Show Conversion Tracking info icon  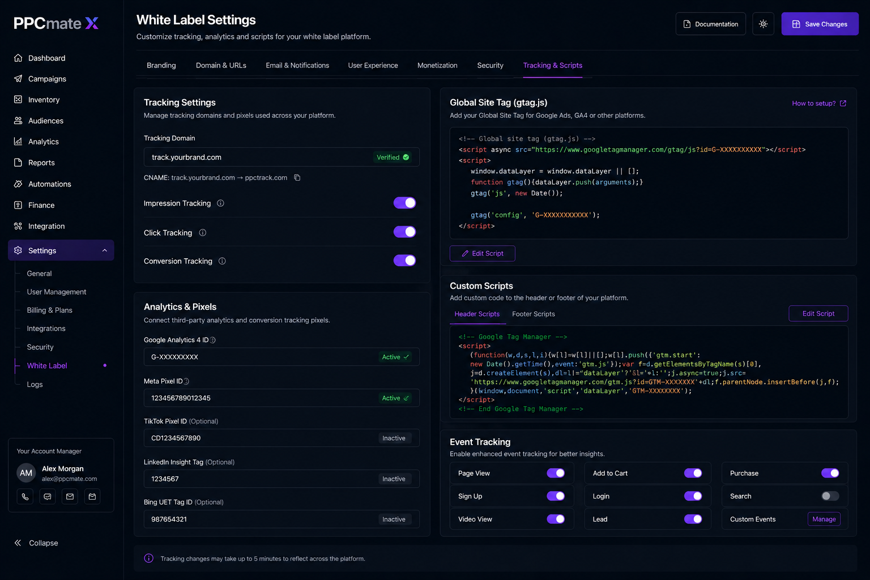[222, 261]
